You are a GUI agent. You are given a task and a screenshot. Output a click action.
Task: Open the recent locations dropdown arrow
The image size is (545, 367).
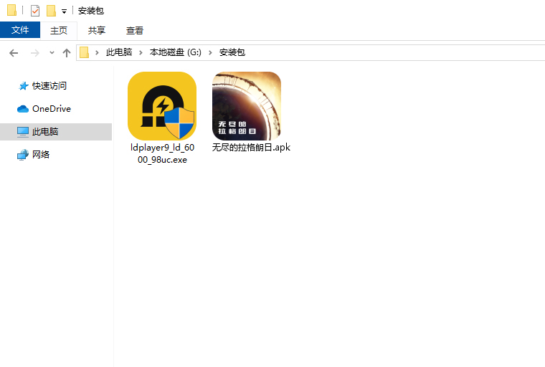point(52,53)
